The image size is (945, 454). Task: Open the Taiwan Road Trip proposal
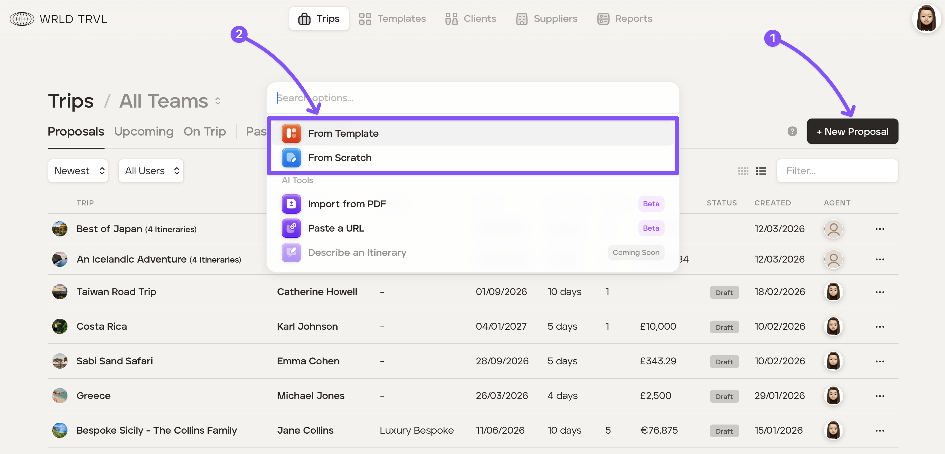pos(116,292)
